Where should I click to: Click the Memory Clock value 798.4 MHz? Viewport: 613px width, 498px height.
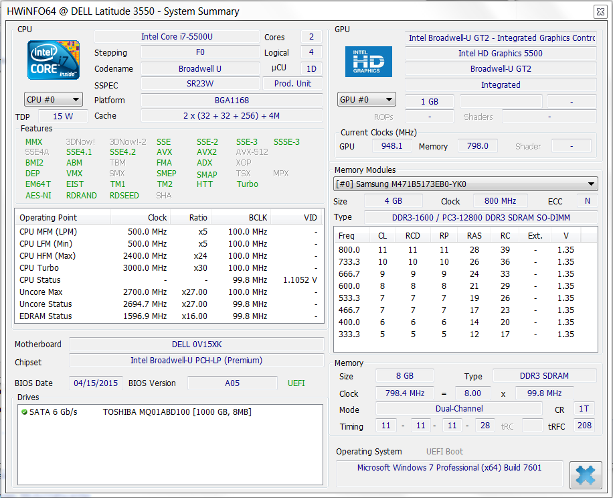(405, 393)
